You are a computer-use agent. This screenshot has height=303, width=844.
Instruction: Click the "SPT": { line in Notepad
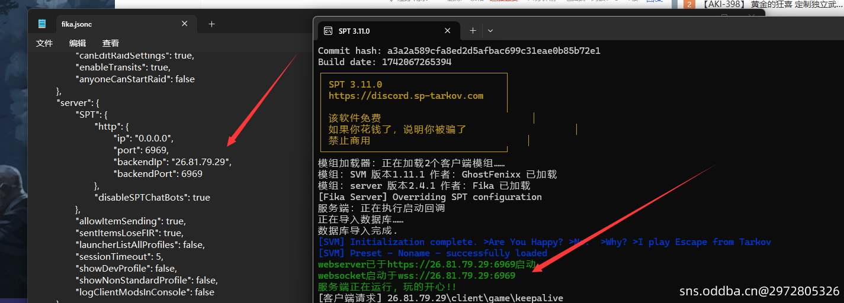click(x=91, y=115)
